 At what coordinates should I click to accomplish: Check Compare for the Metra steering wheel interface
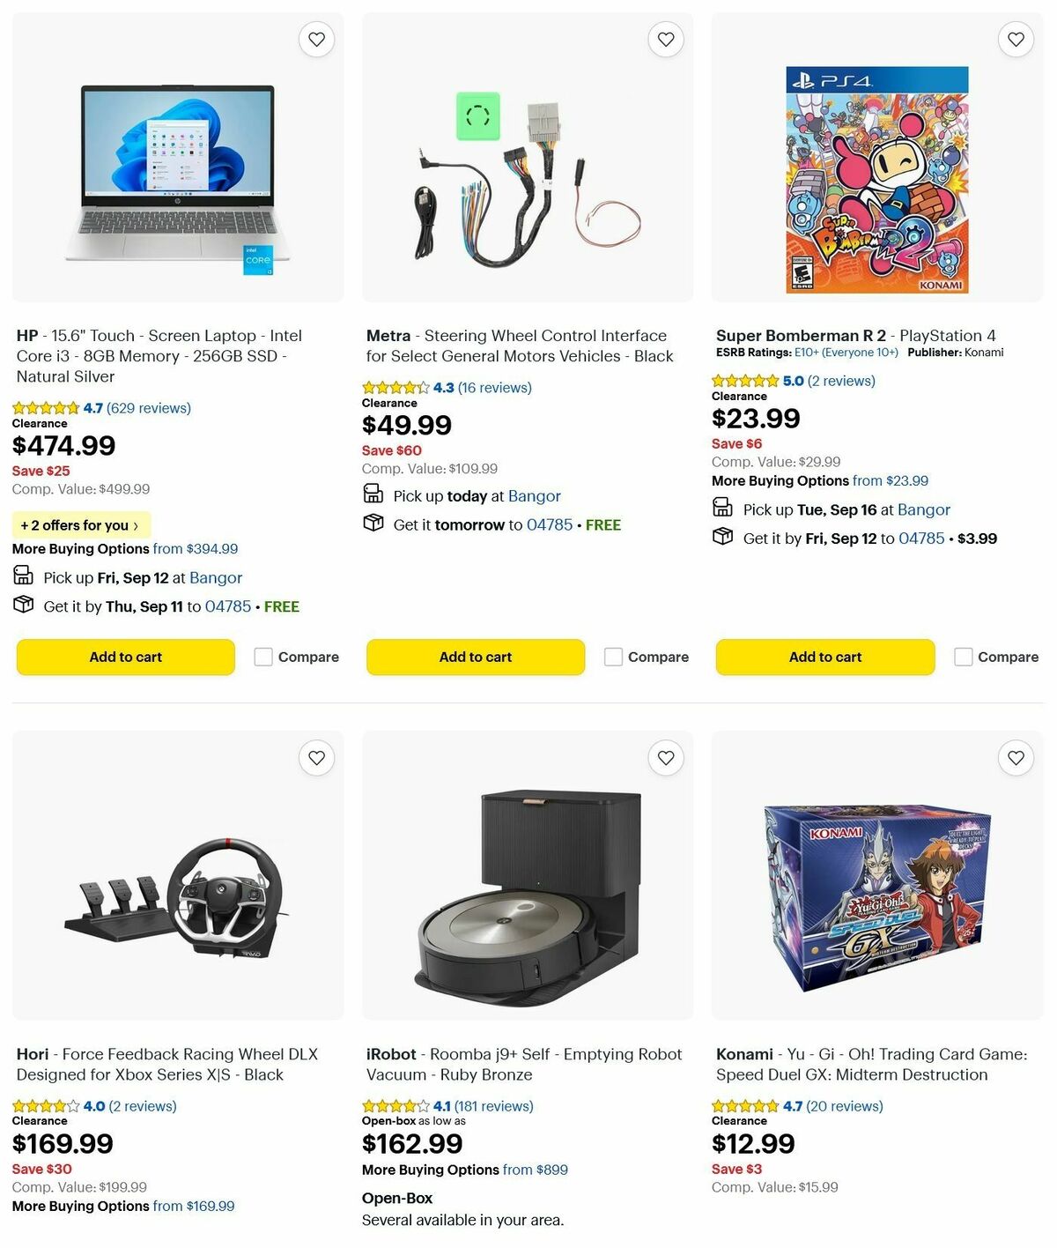point(613,657)
